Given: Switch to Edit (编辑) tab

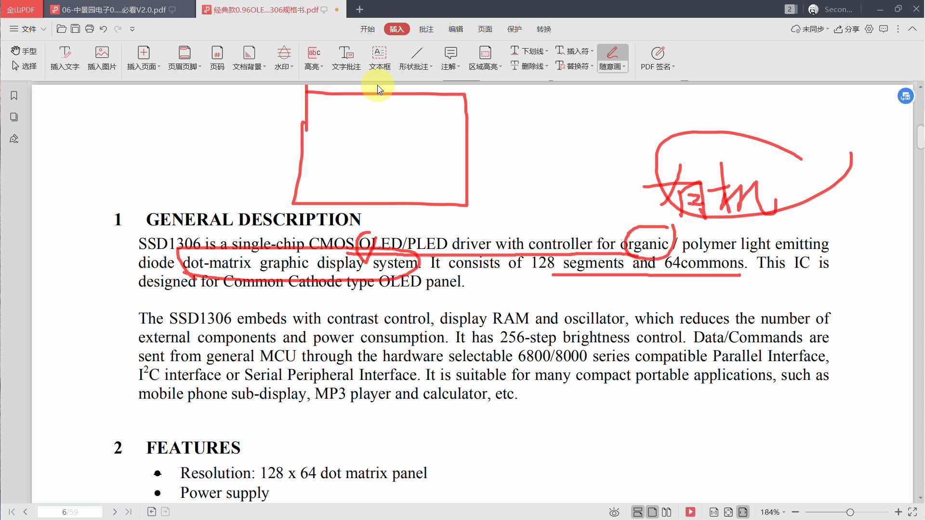Looking at the screenshot, I should [x=455, y=29].
